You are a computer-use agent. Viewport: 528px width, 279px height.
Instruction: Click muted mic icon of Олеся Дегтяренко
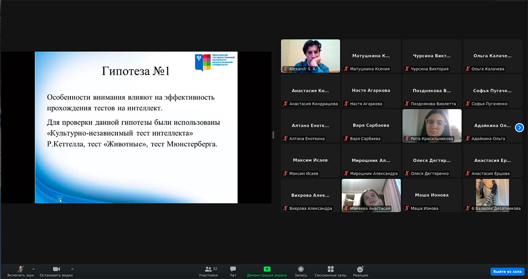coord(407,174)
